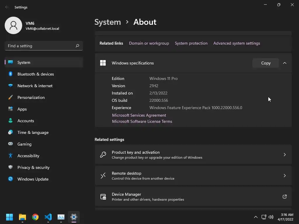Click the Apps icon in sidebar
The height and width of the screenshot is (224, 299).
[11, 109]
